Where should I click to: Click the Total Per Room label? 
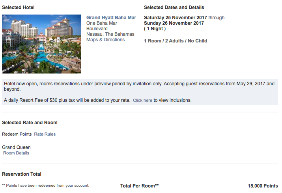pyautogui.click(x=139, y=186)
